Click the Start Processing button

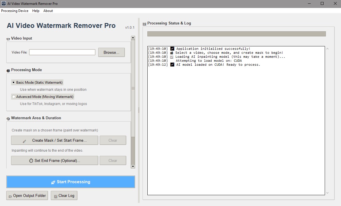(x=71, y=182)
